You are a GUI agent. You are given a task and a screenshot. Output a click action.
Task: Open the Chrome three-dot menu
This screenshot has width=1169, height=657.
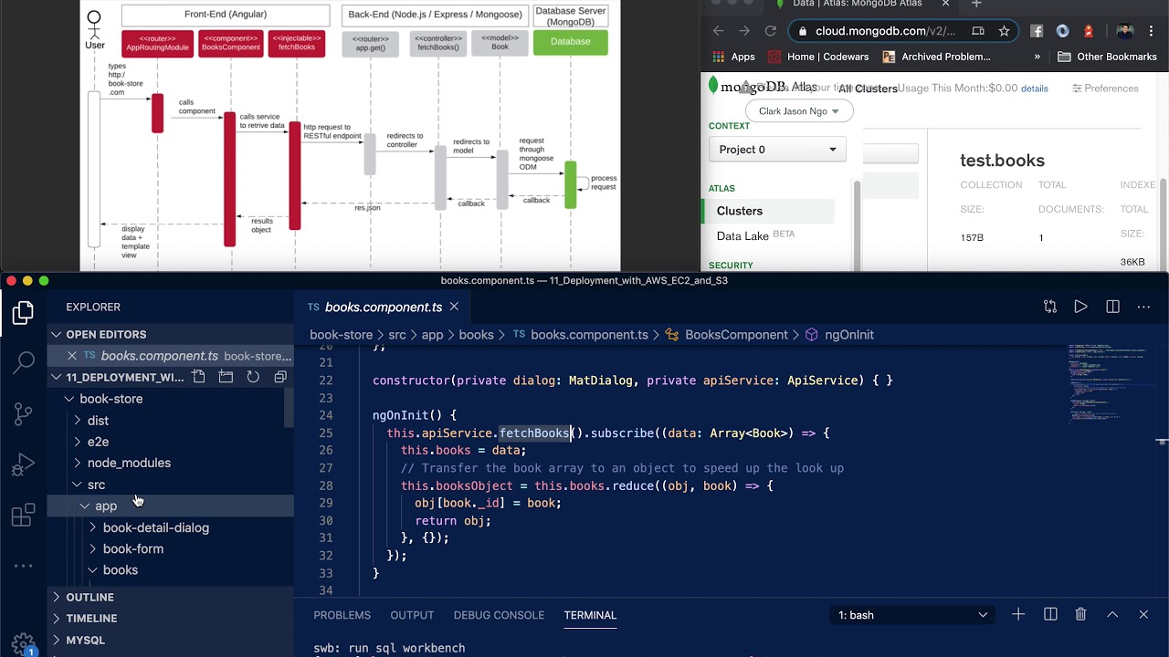point(1151,31)
